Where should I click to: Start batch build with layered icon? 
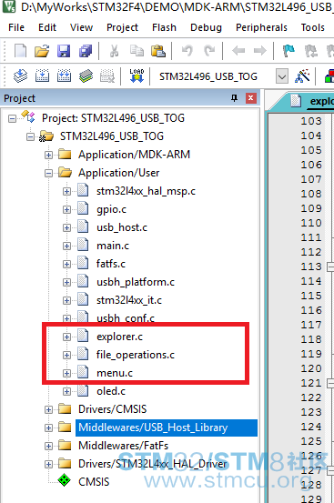click(x=86, y=76)
